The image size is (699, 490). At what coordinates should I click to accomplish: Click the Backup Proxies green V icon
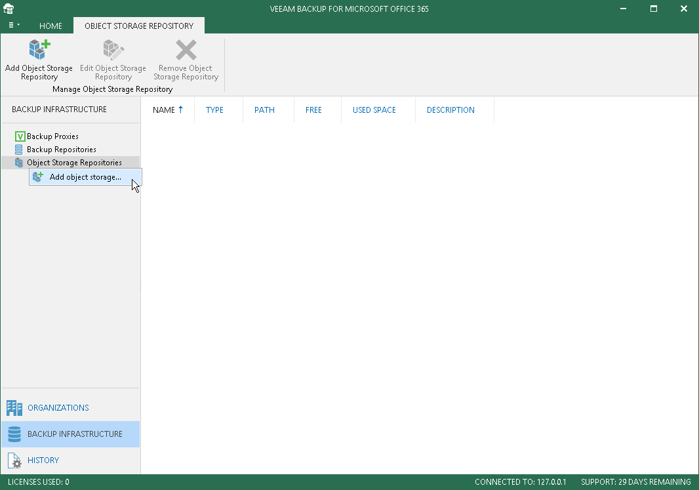pos(20,136)
